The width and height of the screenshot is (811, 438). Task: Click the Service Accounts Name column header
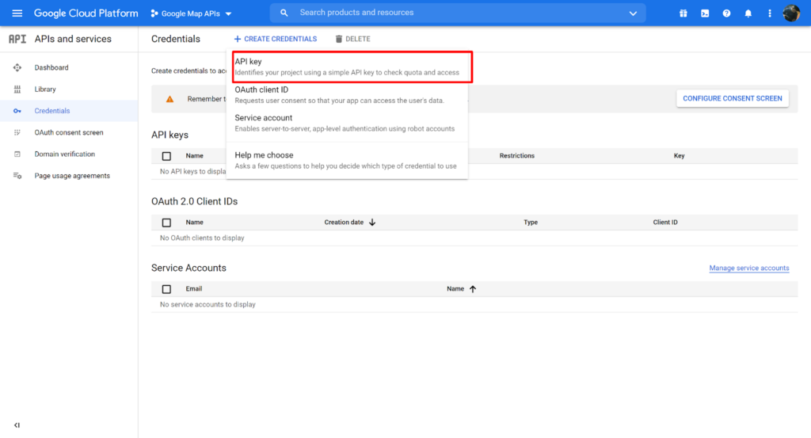(x=455, y=289)
